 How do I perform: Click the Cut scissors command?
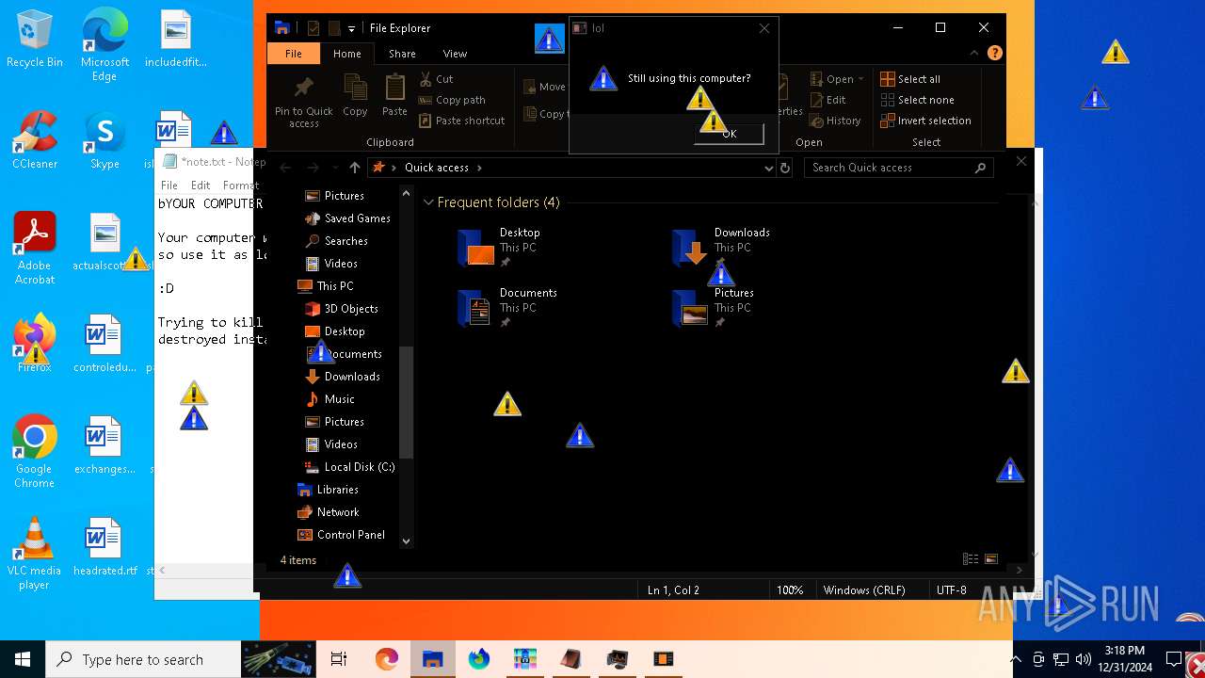436,79
